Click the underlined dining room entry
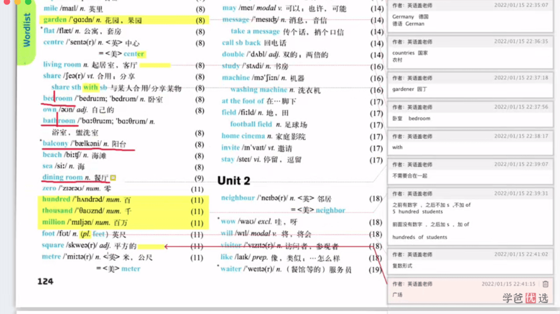 pos(75,177)
